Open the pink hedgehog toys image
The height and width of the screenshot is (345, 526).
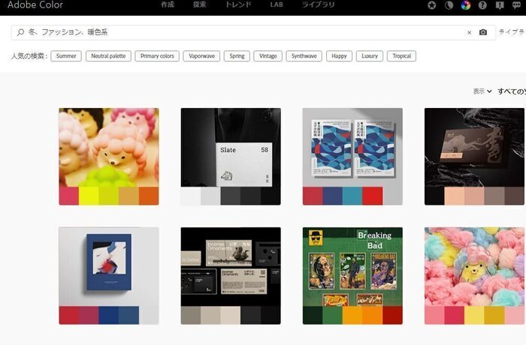(109, 148)
